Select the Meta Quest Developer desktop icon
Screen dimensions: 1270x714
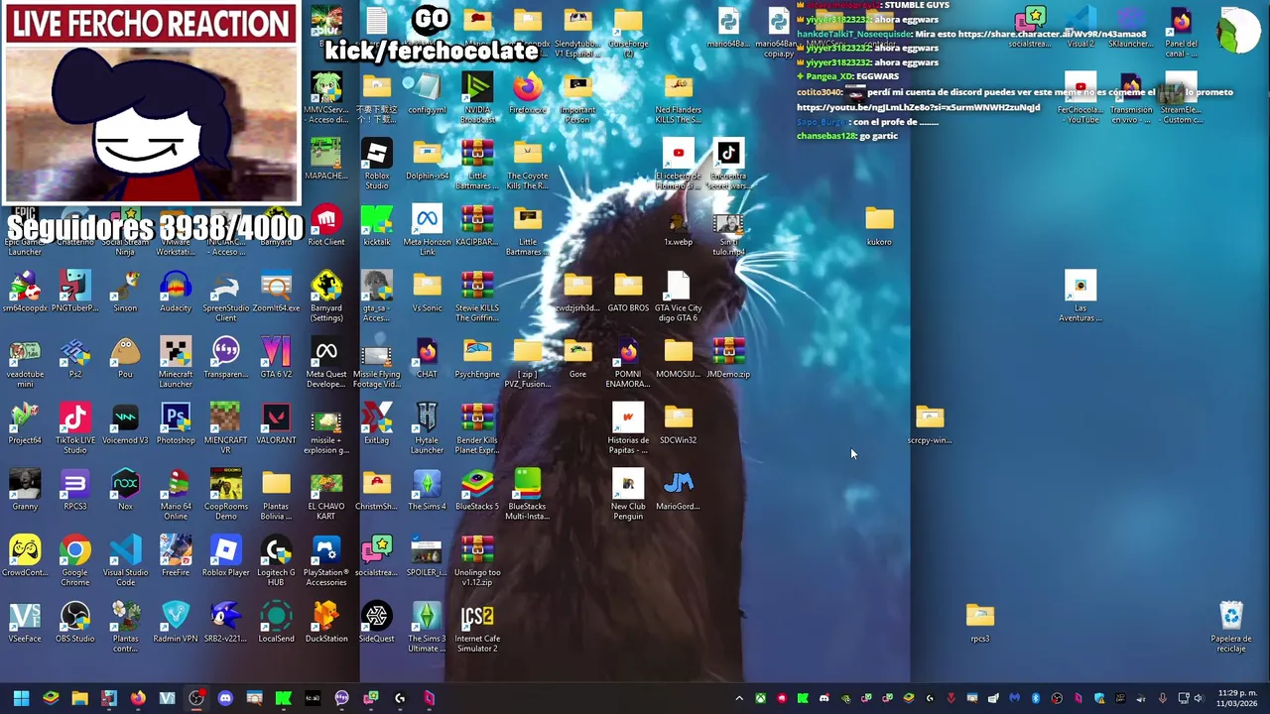[326, 362]
